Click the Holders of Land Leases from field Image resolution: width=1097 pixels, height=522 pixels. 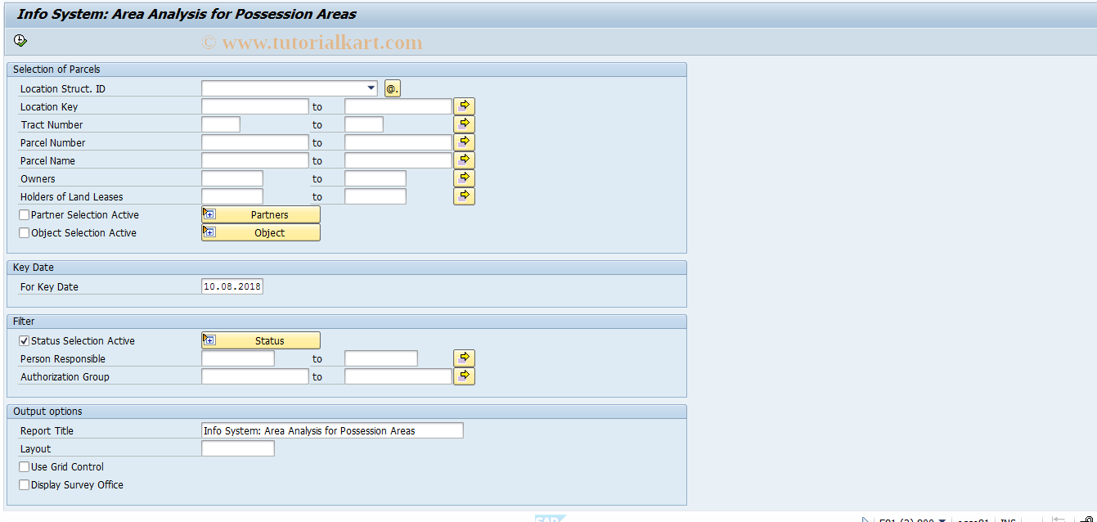tap(232, 196)
